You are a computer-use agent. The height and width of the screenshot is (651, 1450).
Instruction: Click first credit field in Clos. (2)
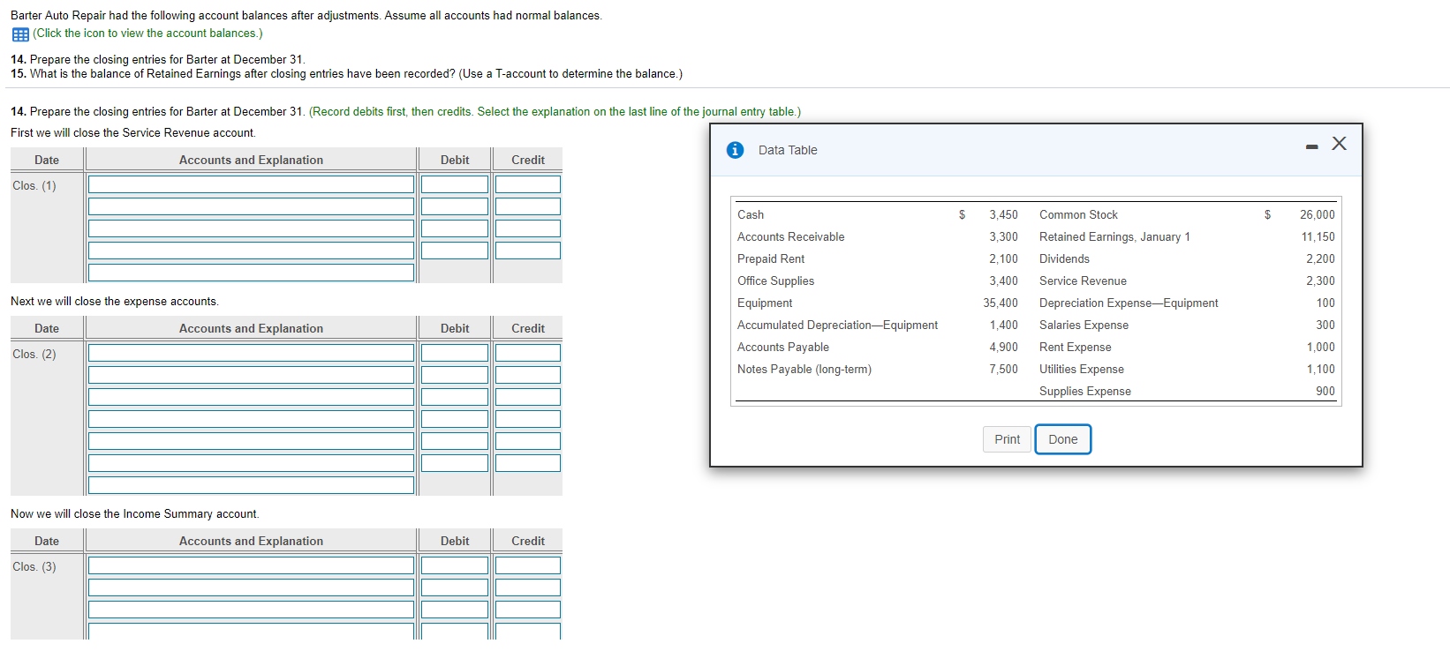pos(528,353)
